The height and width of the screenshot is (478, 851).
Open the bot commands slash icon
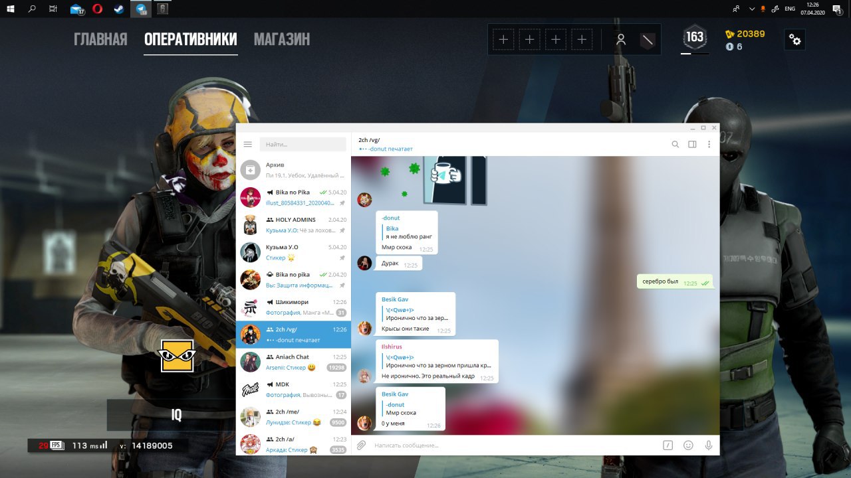(x=668, y=445)
